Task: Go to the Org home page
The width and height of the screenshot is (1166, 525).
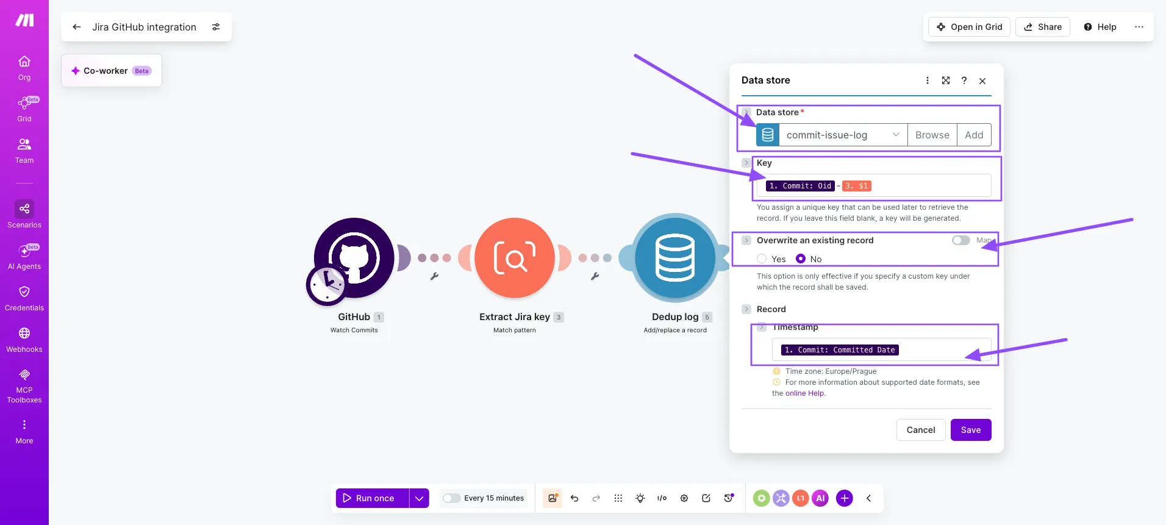Action: click(x=24, y=68)
